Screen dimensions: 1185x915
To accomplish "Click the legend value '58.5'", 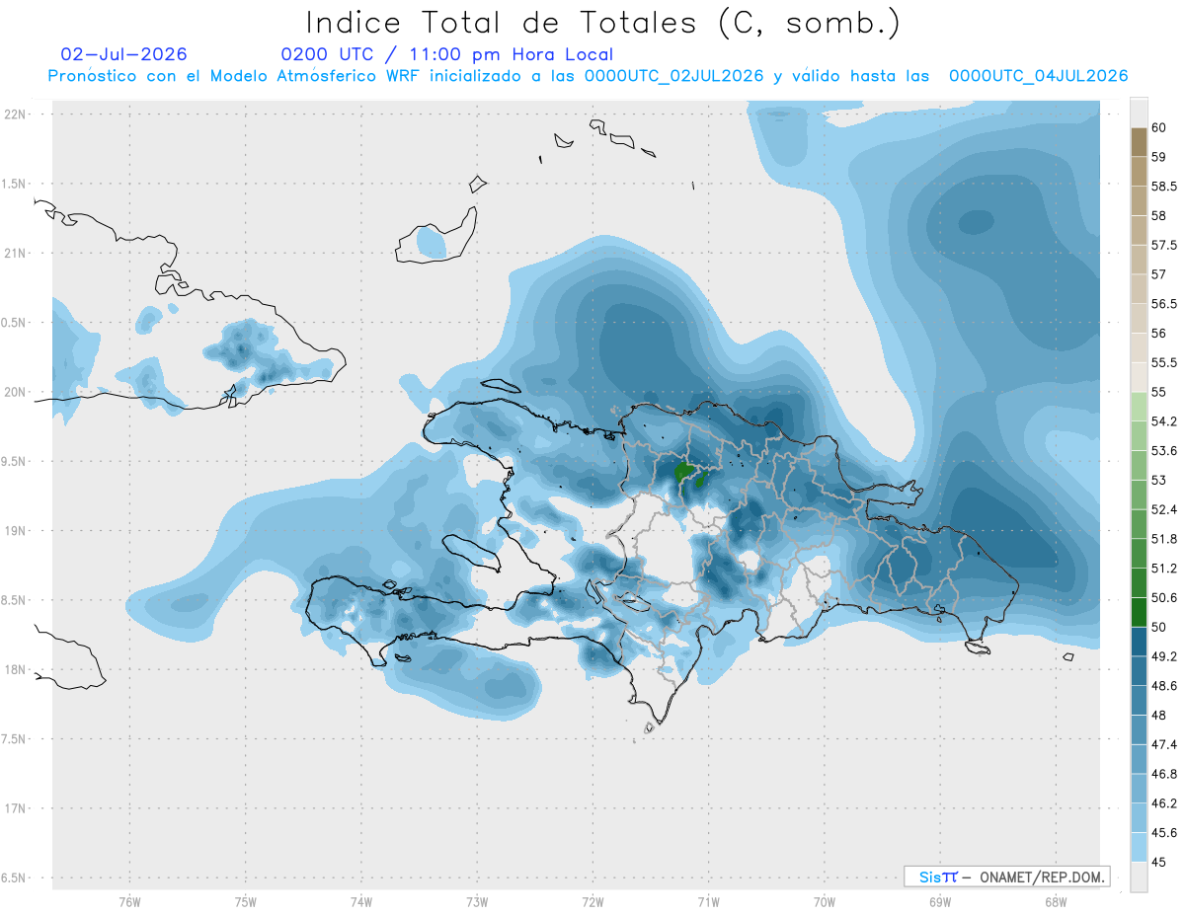I will 1163,187.
